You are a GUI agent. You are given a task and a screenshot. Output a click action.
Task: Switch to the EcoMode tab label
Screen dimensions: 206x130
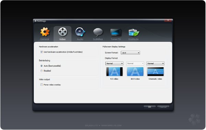pos(134,39)
